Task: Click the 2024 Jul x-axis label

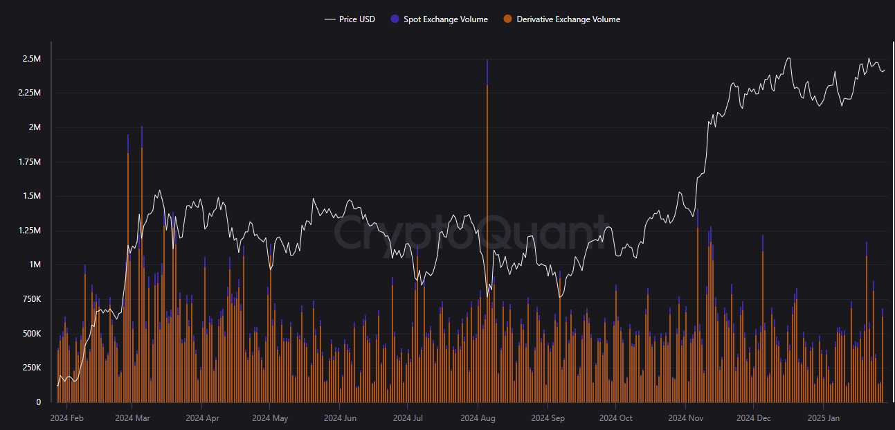Action: pos(408,419)
